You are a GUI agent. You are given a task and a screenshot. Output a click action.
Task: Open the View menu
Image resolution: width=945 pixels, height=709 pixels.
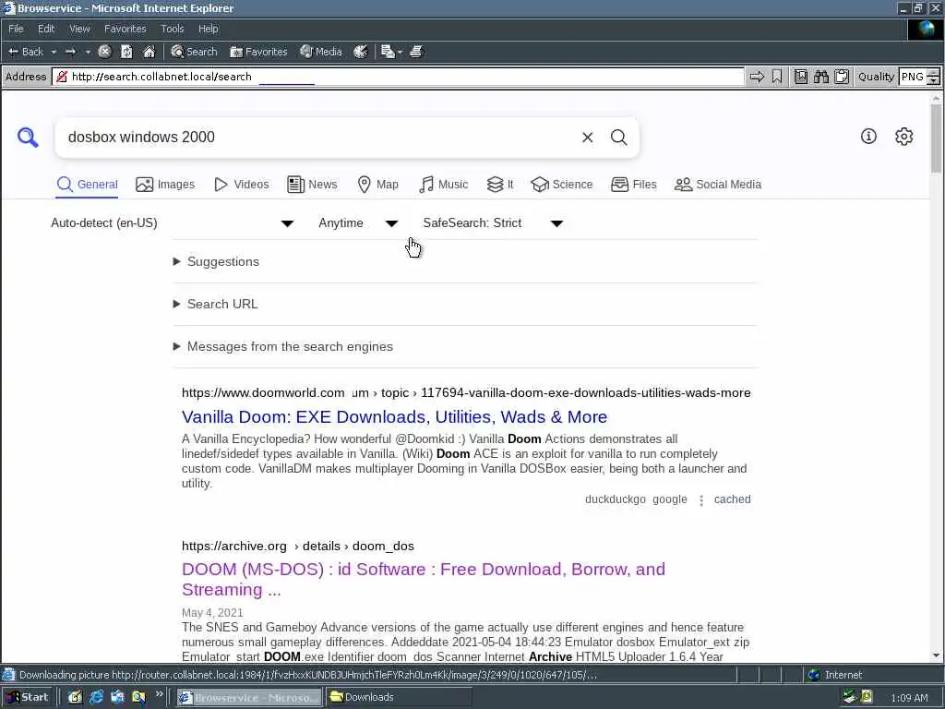pyautogui.click(x=79, y=29)
